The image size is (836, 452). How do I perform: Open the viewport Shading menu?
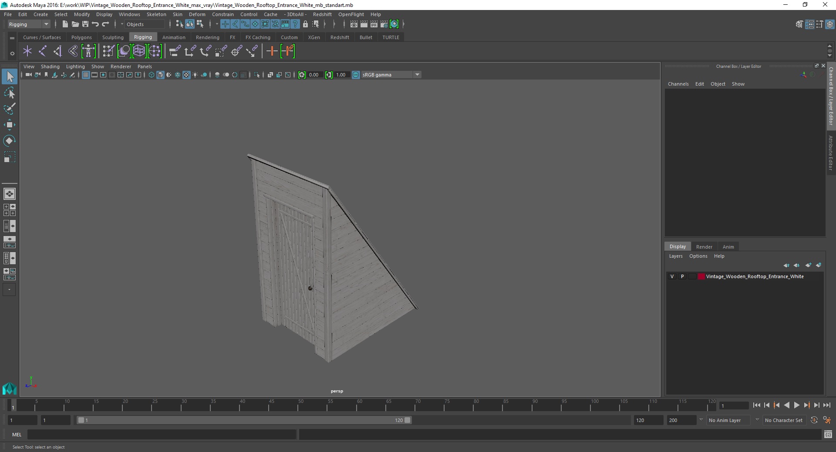(50, 66)
